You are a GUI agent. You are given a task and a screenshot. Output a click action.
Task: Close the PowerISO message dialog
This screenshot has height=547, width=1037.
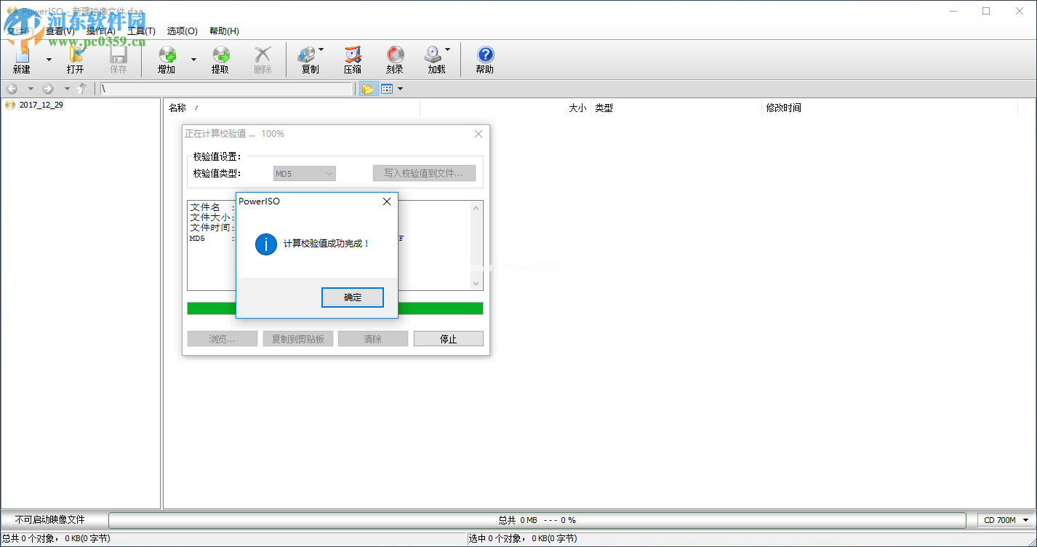(x=387, y=201)
